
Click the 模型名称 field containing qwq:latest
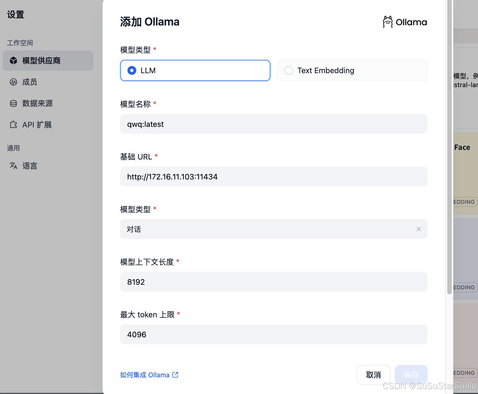click(274, 124)
